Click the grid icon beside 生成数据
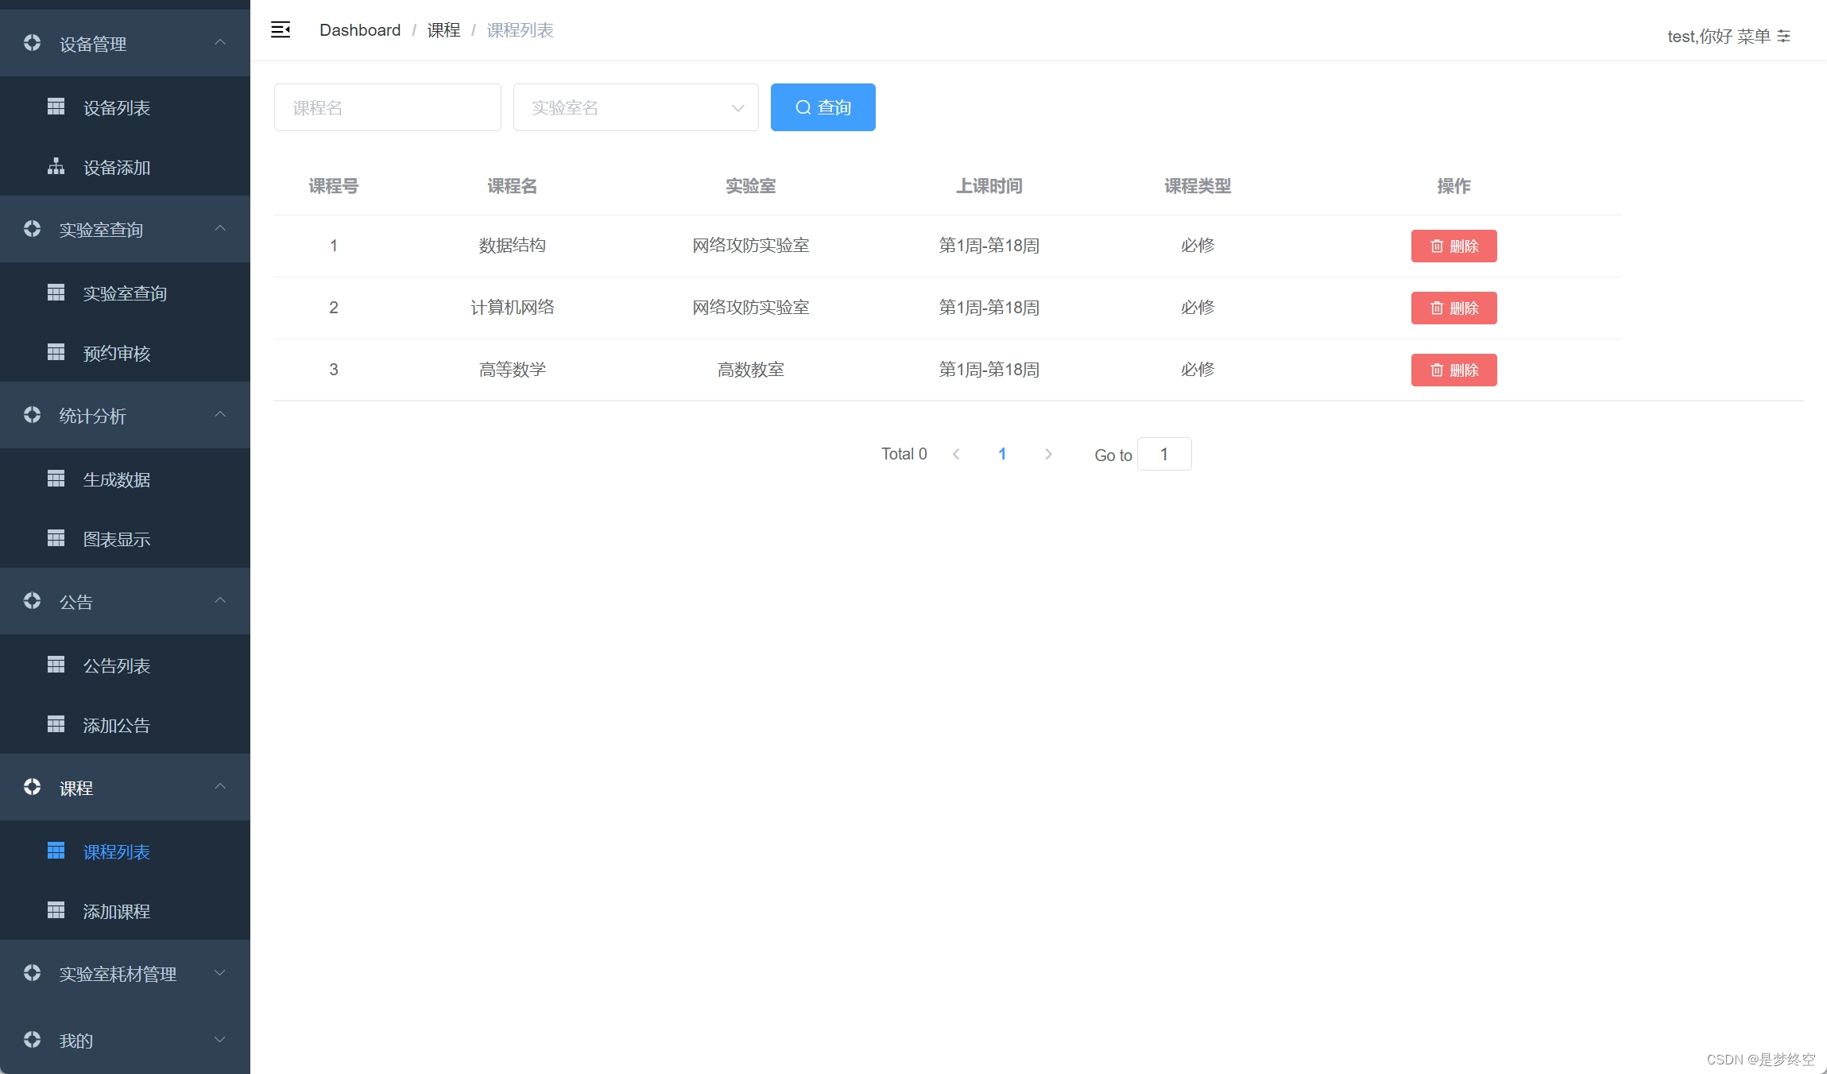The width and height of the screenshot is (1827, 1074). coord(56,479)
